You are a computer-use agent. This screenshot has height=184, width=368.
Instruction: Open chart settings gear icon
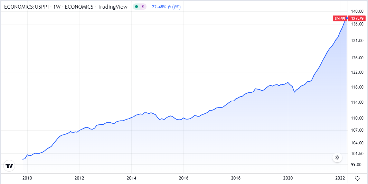click(x=358, y=178)
